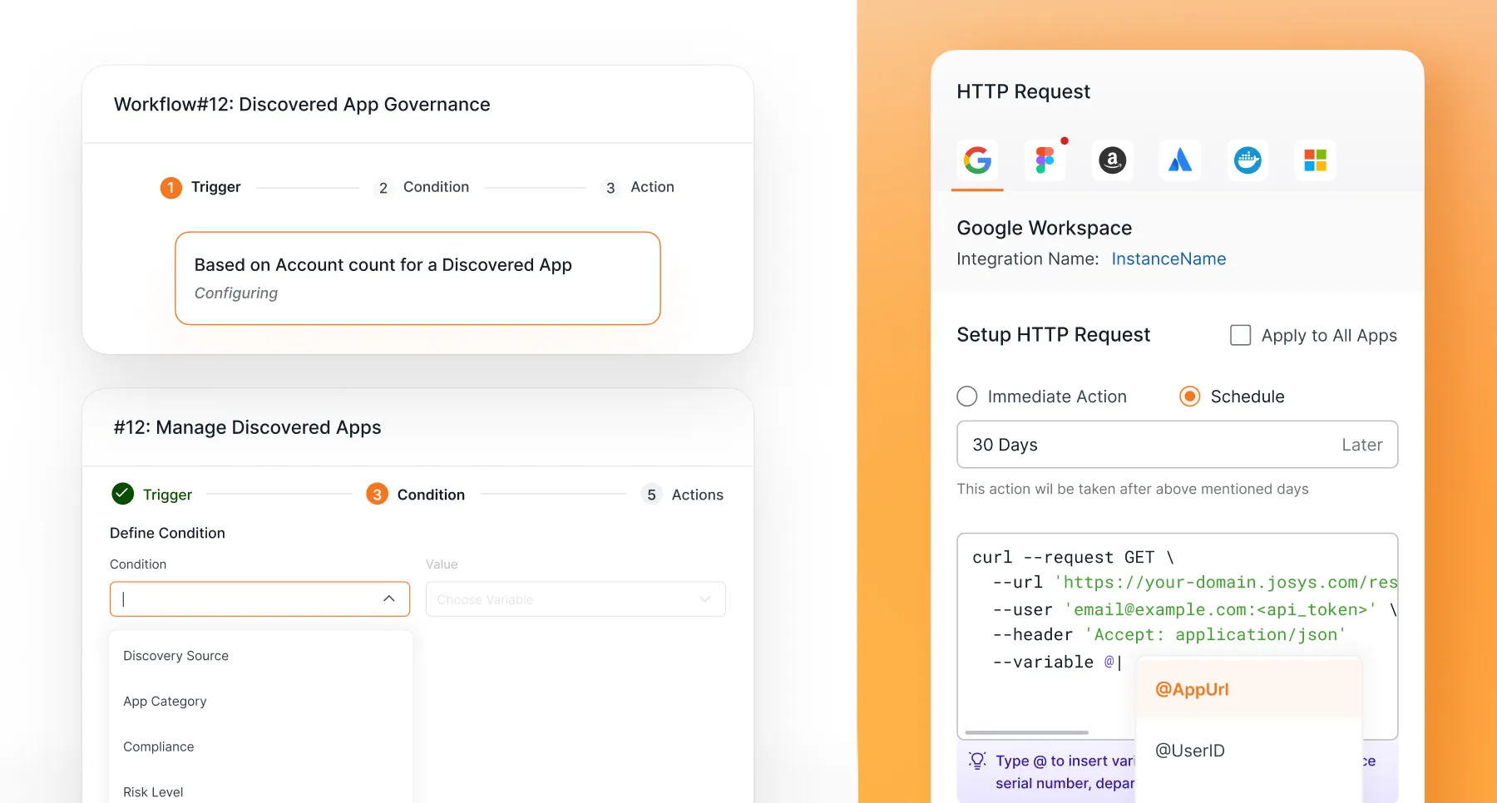
Task: Click step 3 Condition badge in Manage Discovered Apps
Action: (377, 495)
